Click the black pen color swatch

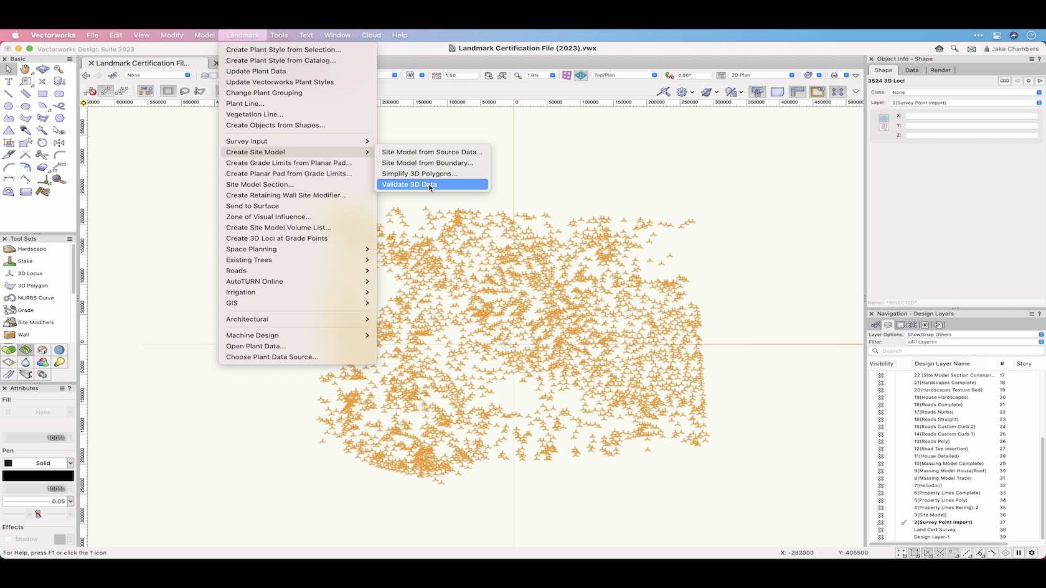click(x=38, y=476)
